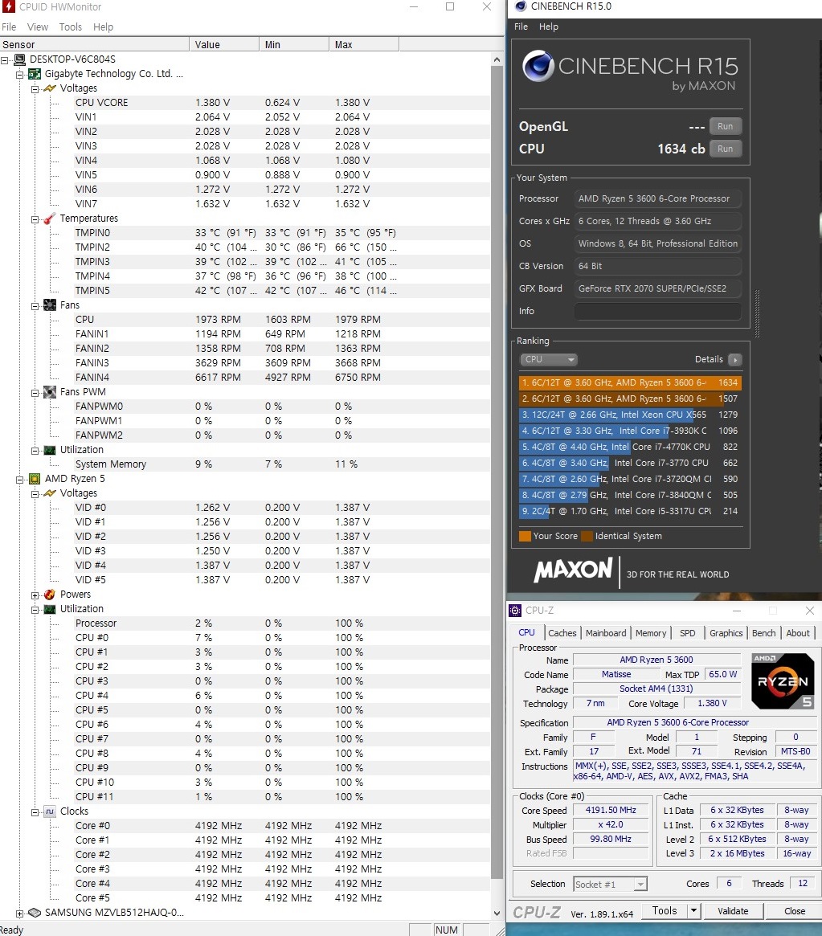The width and height of the screenshot is (822, 936).
Task: Click the DESKTOP-V6C804S computer icon
Action: 20,59
